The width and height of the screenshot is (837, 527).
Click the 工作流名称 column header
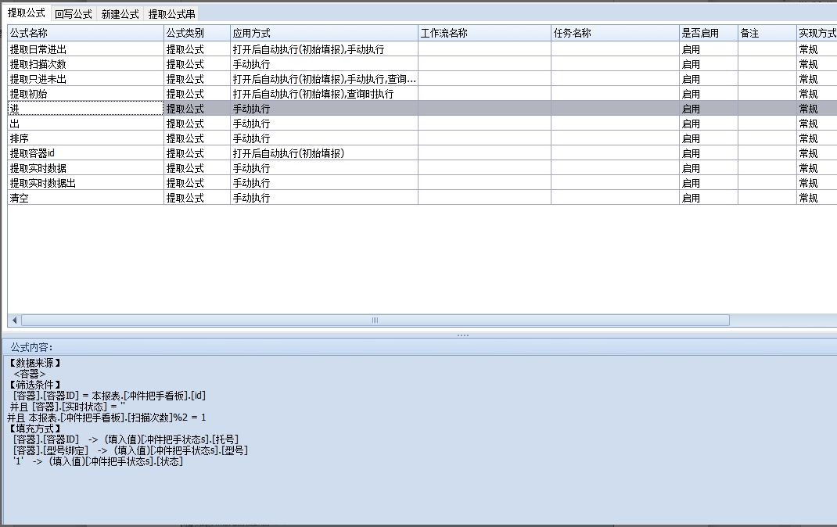pos(483,34)
